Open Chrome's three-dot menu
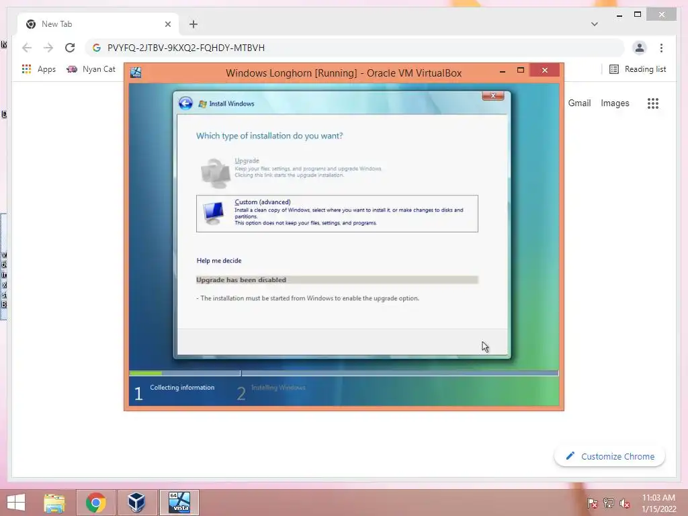Image resolution: width=688 pixels, height=516 pixels. (x=661, y=48)
